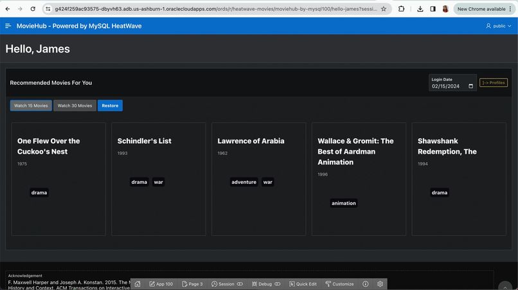Click New Chrome available update button
The height and width of the screenshot is (290, 518).
tap(481, 9)
